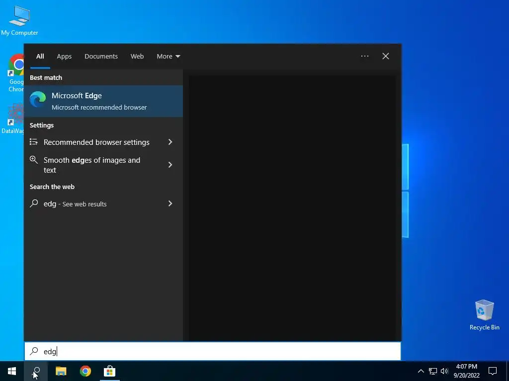Open File Explorer from taskbar
509x381 pixels.
click(x=61, y=371)
